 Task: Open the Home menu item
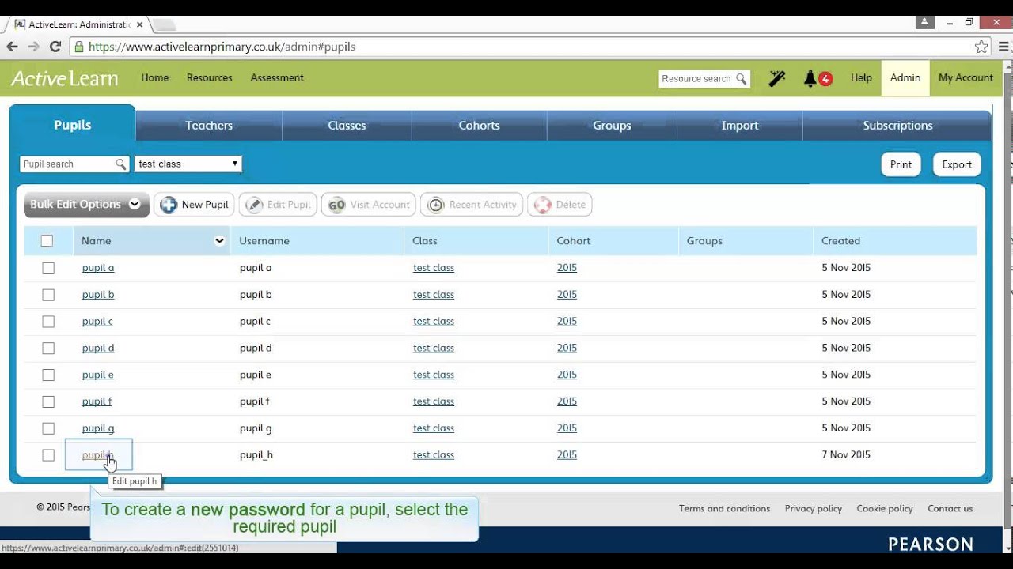tap(155, 78)
